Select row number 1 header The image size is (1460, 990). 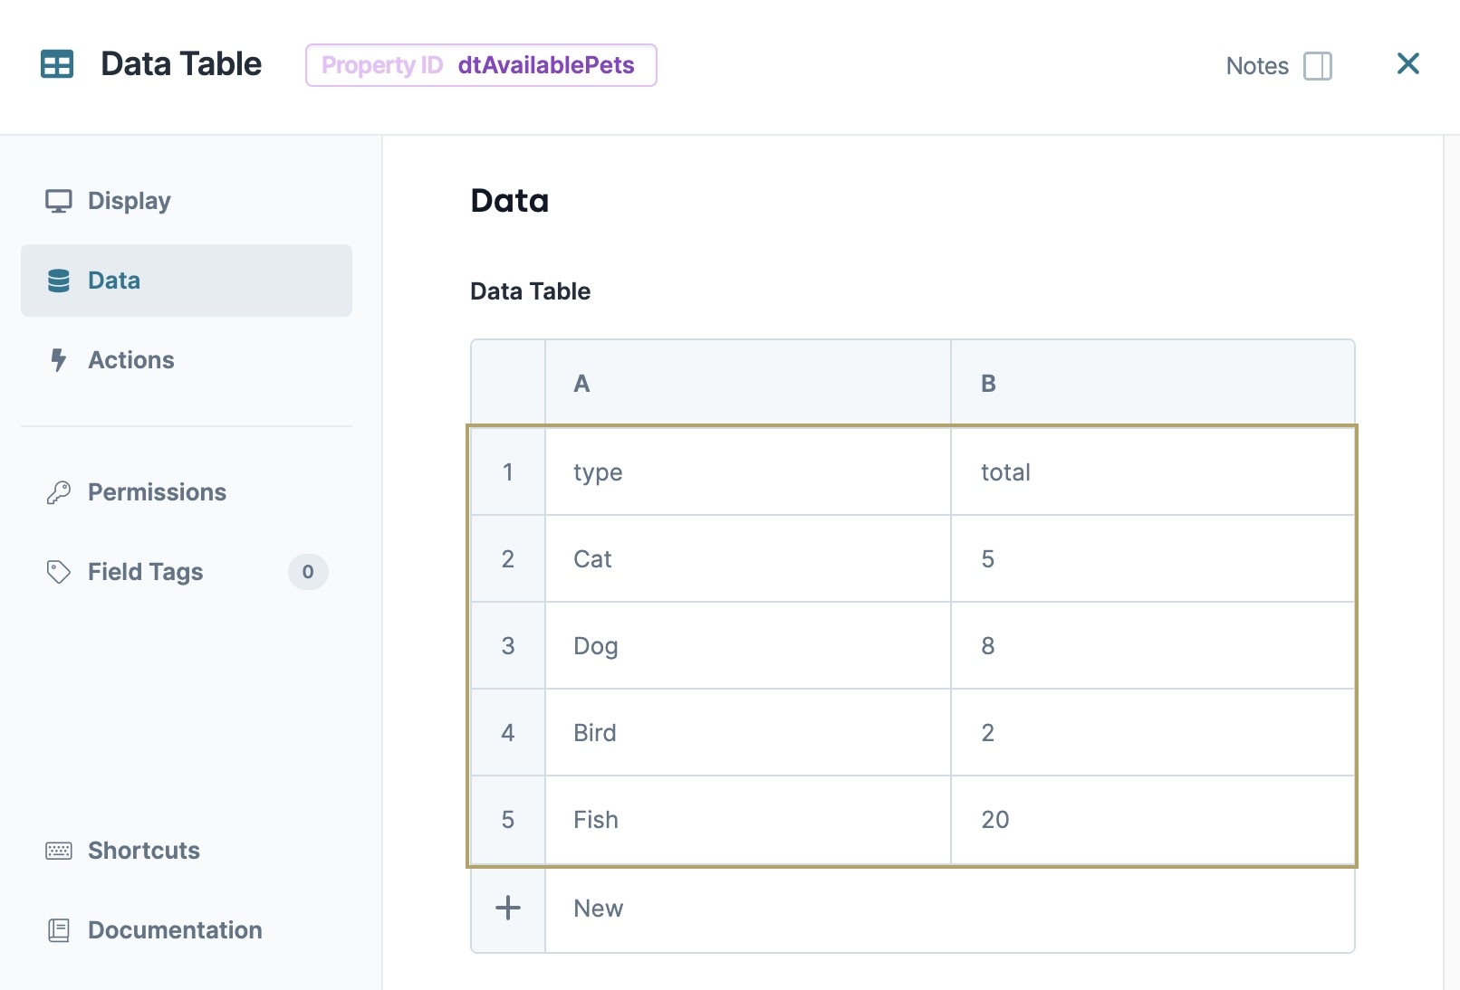(x=508, y=472)
